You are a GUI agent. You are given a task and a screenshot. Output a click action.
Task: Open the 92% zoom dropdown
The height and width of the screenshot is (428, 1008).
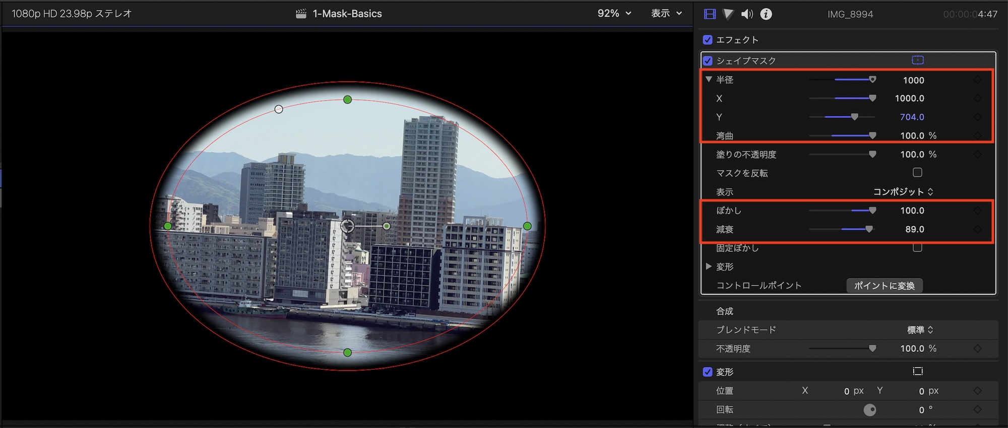[614, 14]
